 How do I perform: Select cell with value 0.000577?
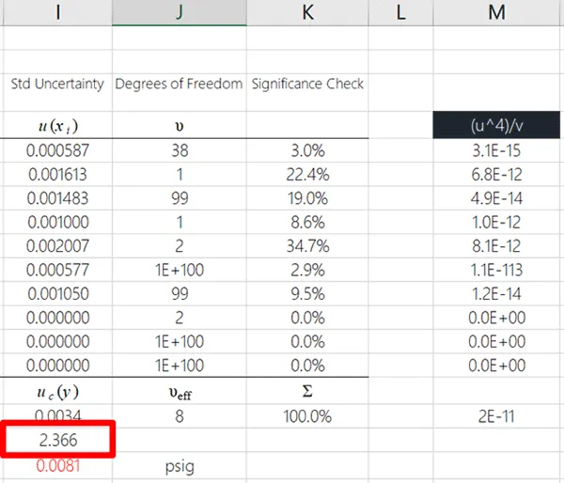pyautogui.click(x=57, y=270)
